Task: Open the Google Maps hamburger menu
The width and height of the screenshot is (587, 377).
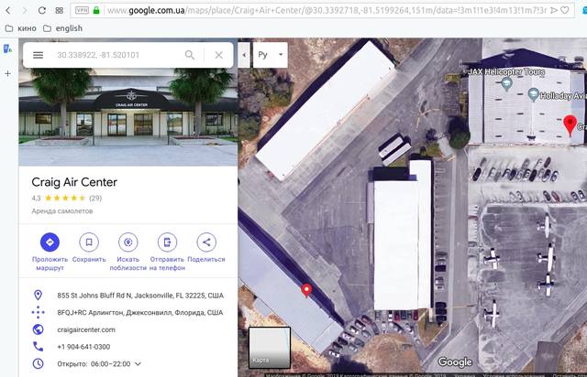Action: click(38, 55)
